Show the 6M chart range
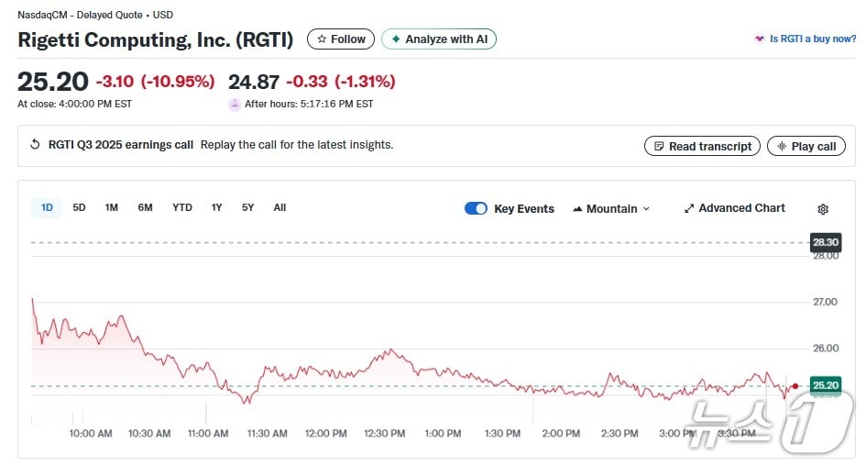Image resolution: width=866 pixels, height=466 pixels. [145, 207]
